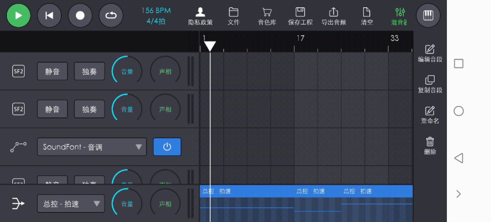This screenshot has width=491, height=222.
Task: Open the 混音器 mixer panel
Action: tap(400, 16)
